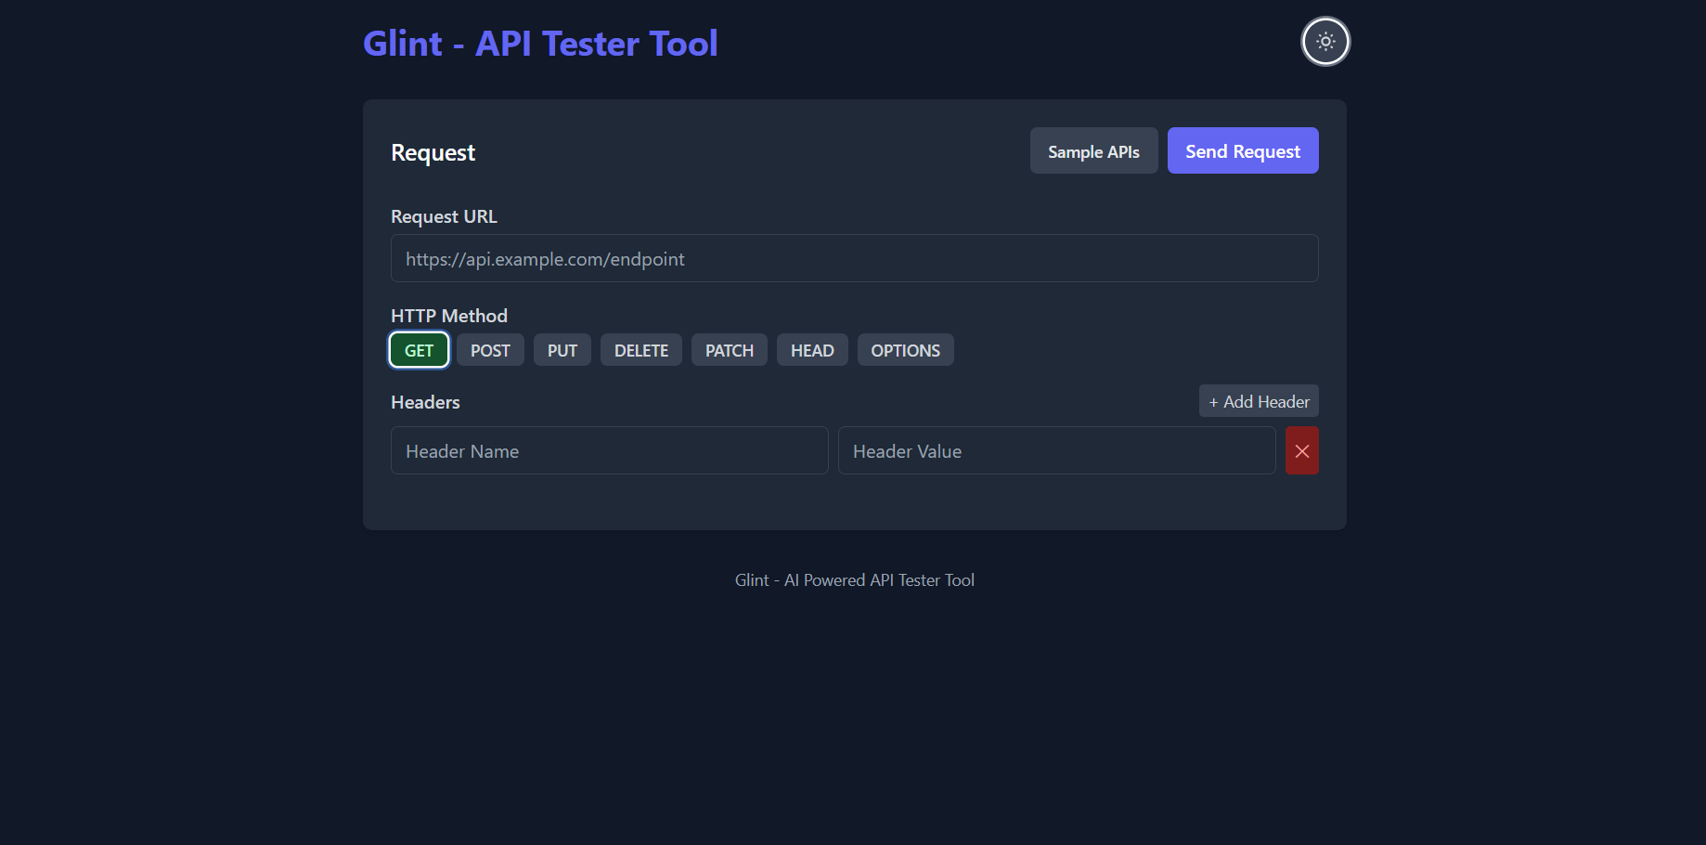Click into the Header Name field
The image size is (1706, 845).
click(609, 451)
